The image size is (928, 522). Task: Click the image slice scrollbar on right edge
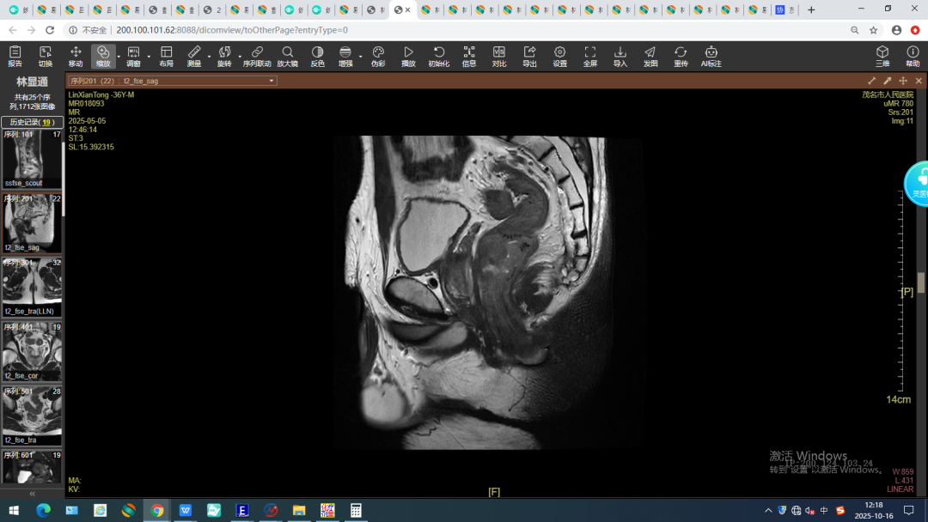(921, 282)
